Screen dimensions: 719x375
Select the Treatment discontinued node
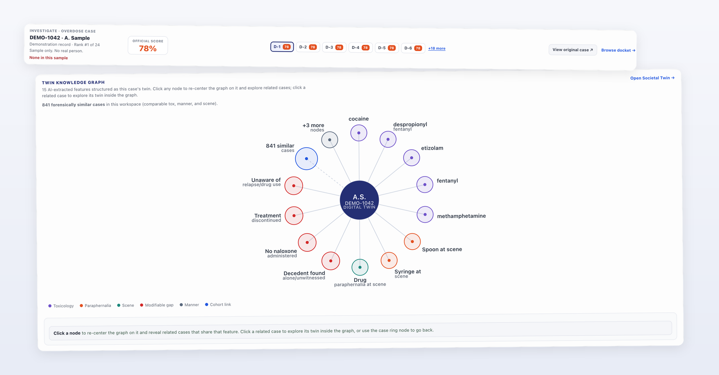coord(294,216)
